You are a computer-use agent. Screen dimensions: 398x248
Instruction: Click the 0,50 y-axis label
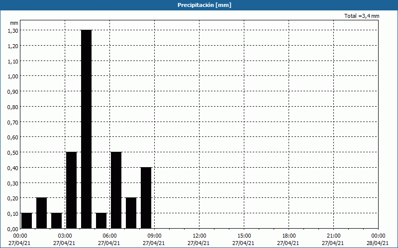12,152
